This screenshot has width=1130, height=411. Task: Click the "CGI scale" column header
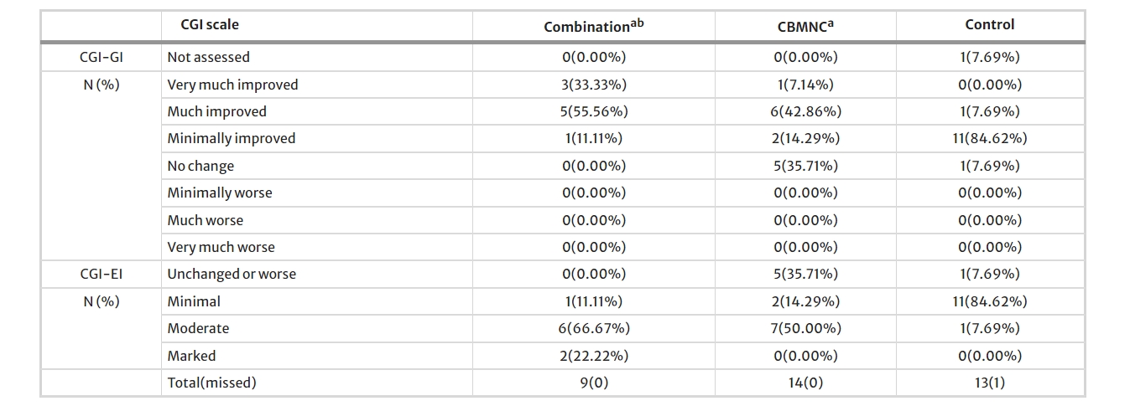click(x=210, y=25)
